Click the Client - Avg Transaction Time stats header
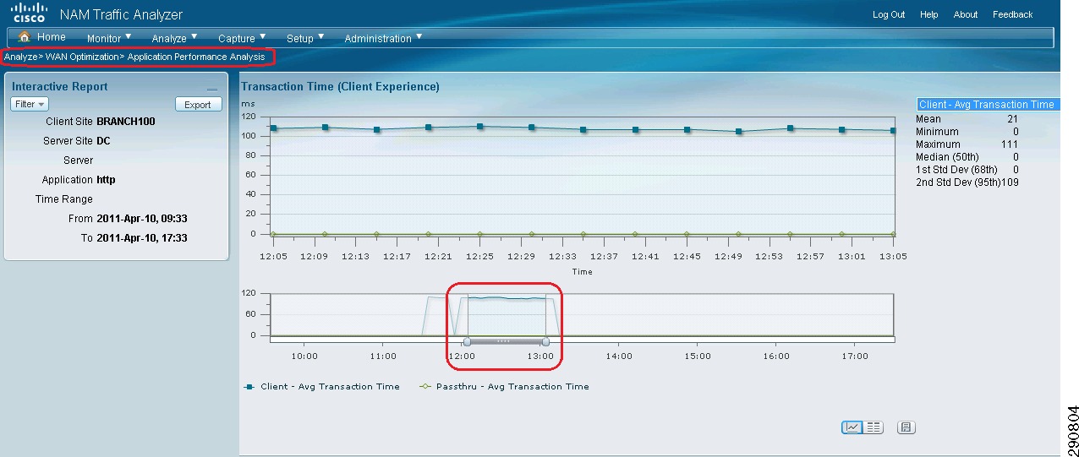Screen dimensions: 1079x457 pos(987,105)
